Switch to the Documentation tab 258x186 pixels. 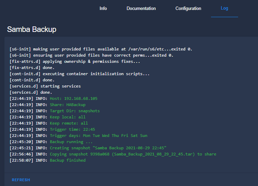pos(141,8)
